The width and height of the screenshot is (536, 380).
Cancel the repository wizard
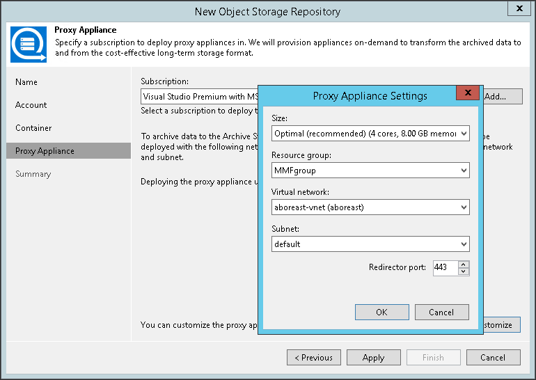click(x=493, y=358)
